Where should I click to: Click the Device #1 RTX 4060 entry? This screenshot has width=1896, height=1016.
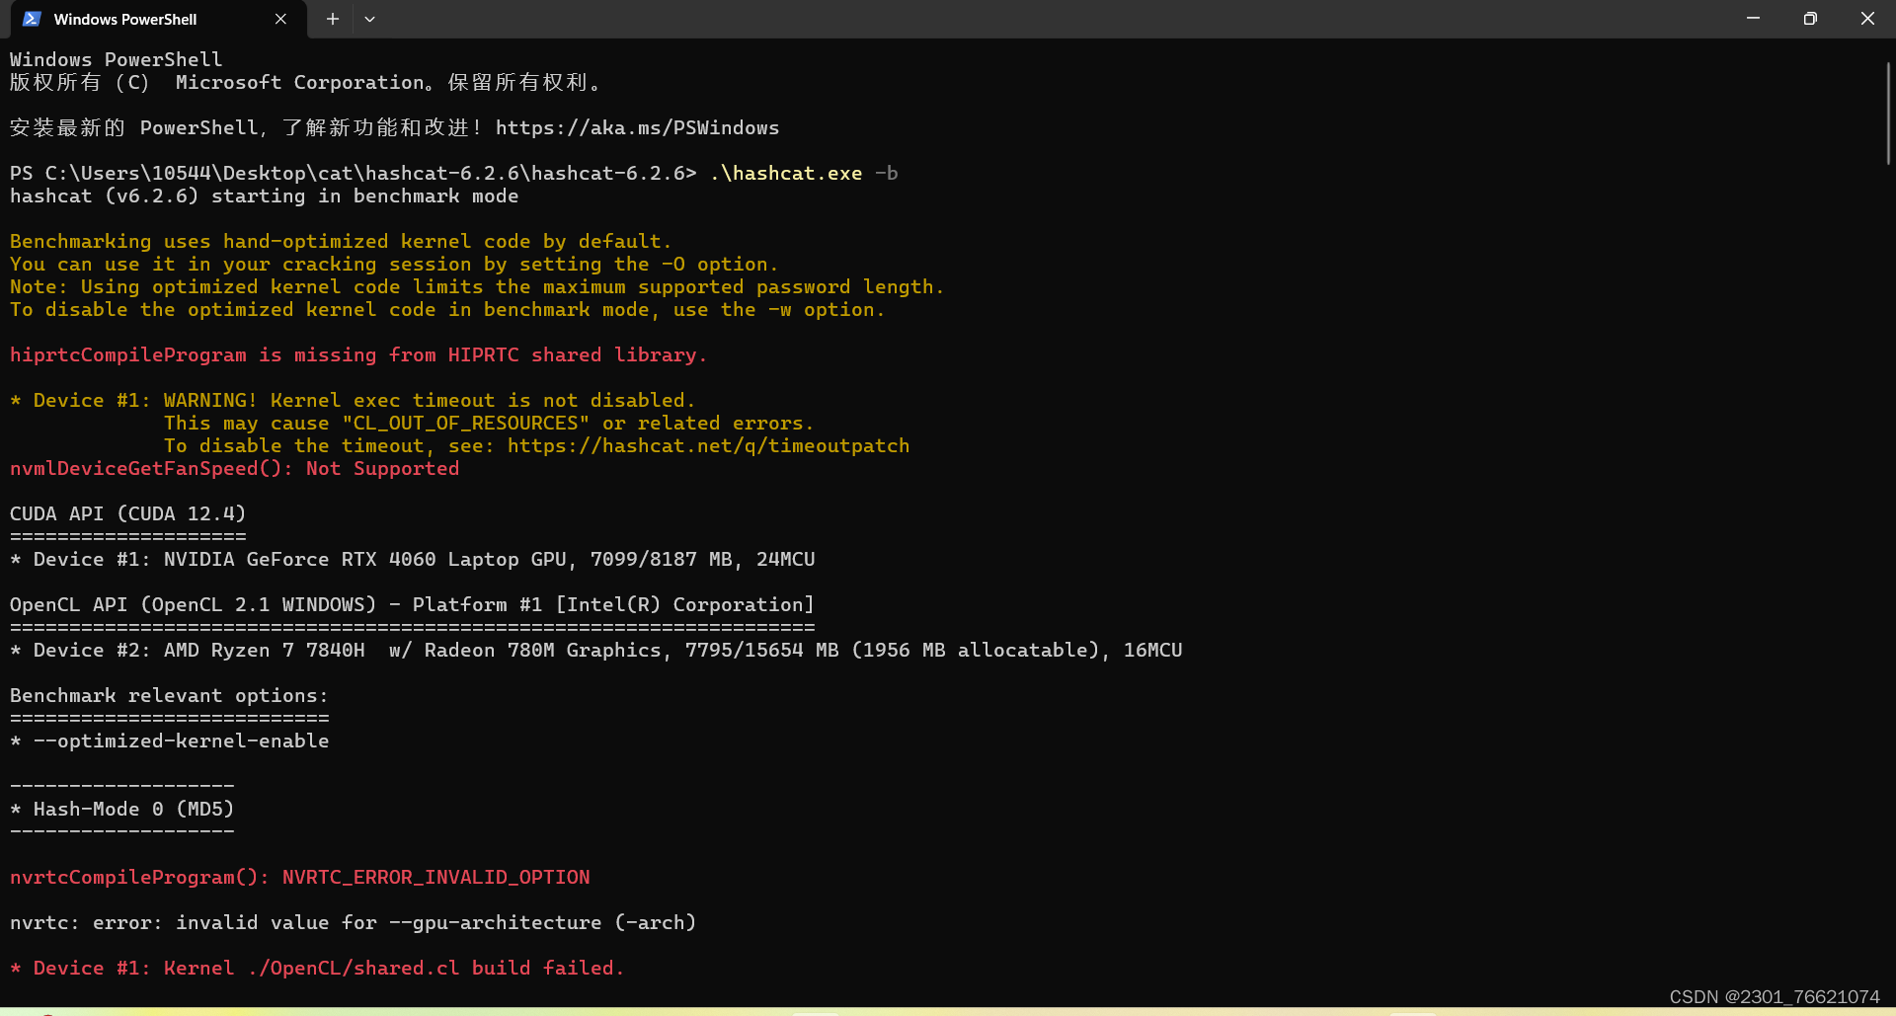pos(412,559)
